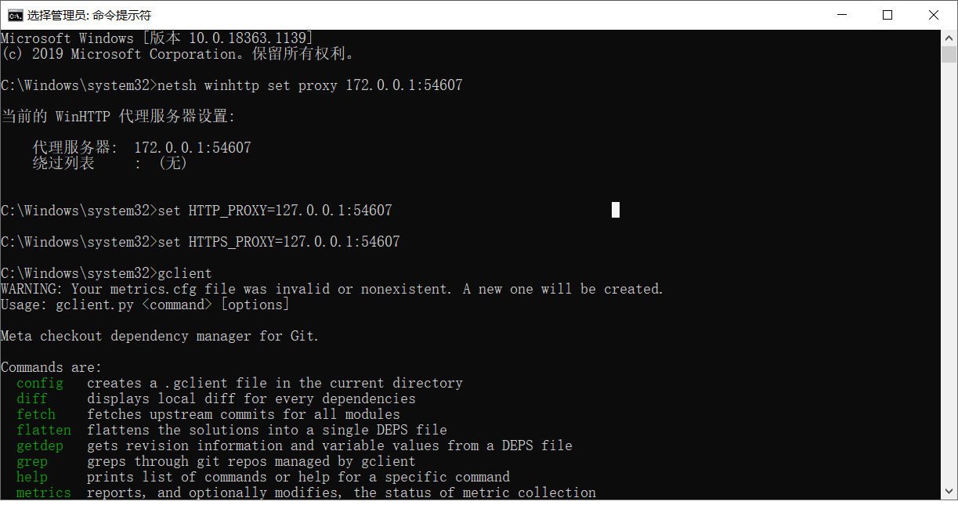Click the blinking block cursor
The width and height of the screenshot is (958, 523).
coord(616,210)
